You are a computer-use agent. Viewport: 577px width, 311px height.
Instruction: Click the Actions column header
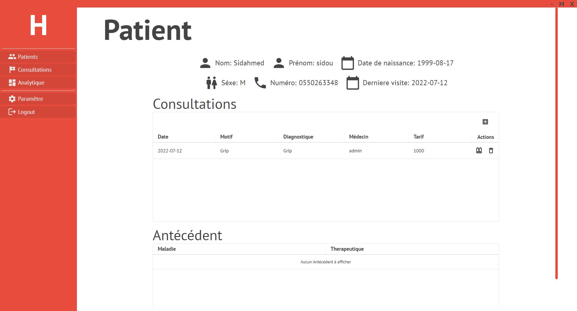click(485, 137)
